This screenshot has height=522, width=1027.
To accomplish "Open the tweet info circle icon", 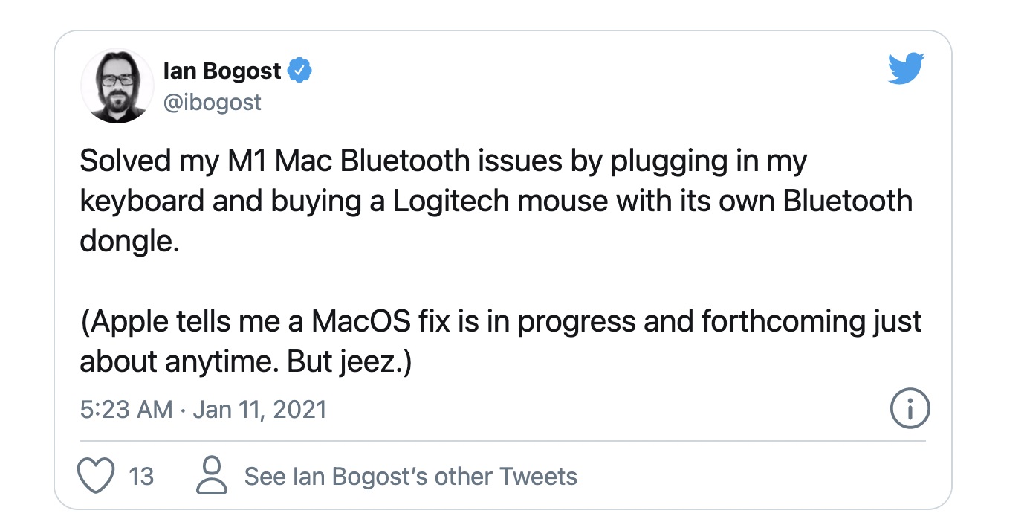I will click(910, 409).
